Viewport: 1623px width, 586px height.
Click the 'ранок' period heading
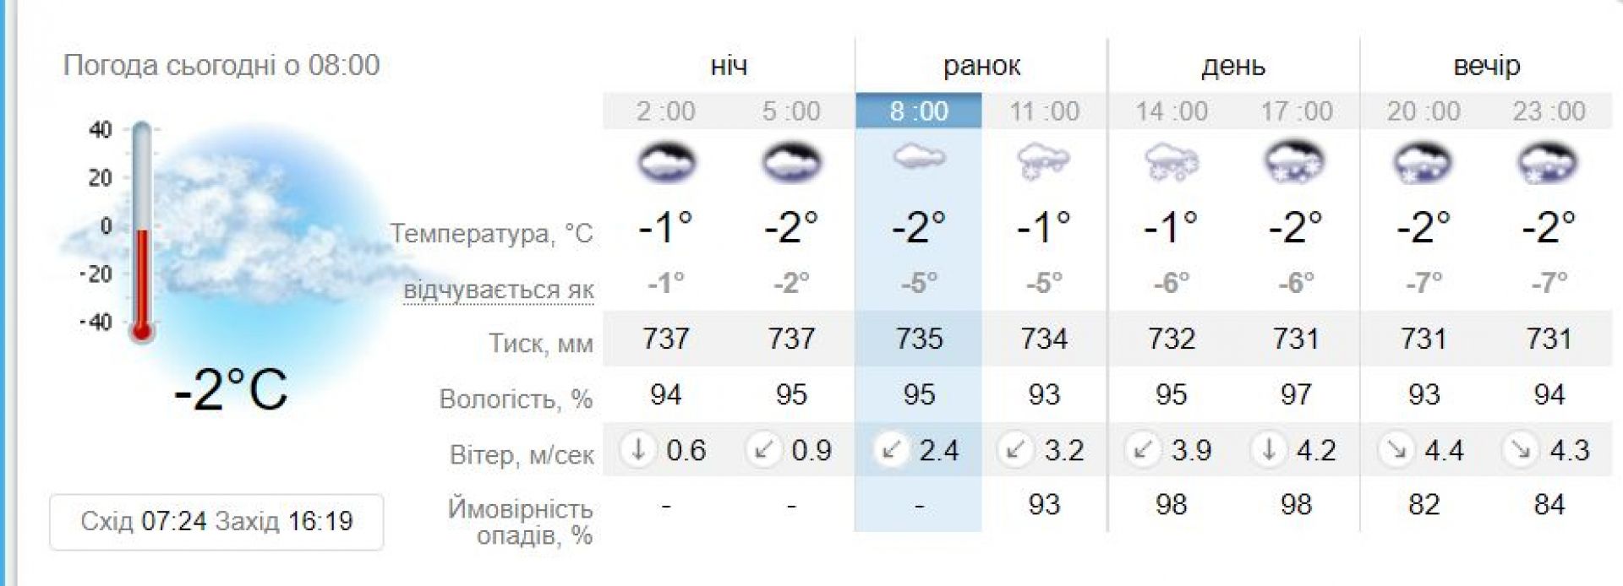tap(981, 65)
